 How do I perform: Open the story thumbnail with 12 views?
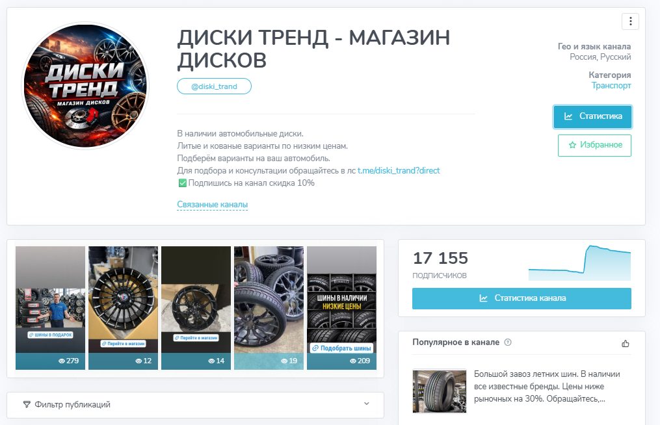click(x=123, y=307)
